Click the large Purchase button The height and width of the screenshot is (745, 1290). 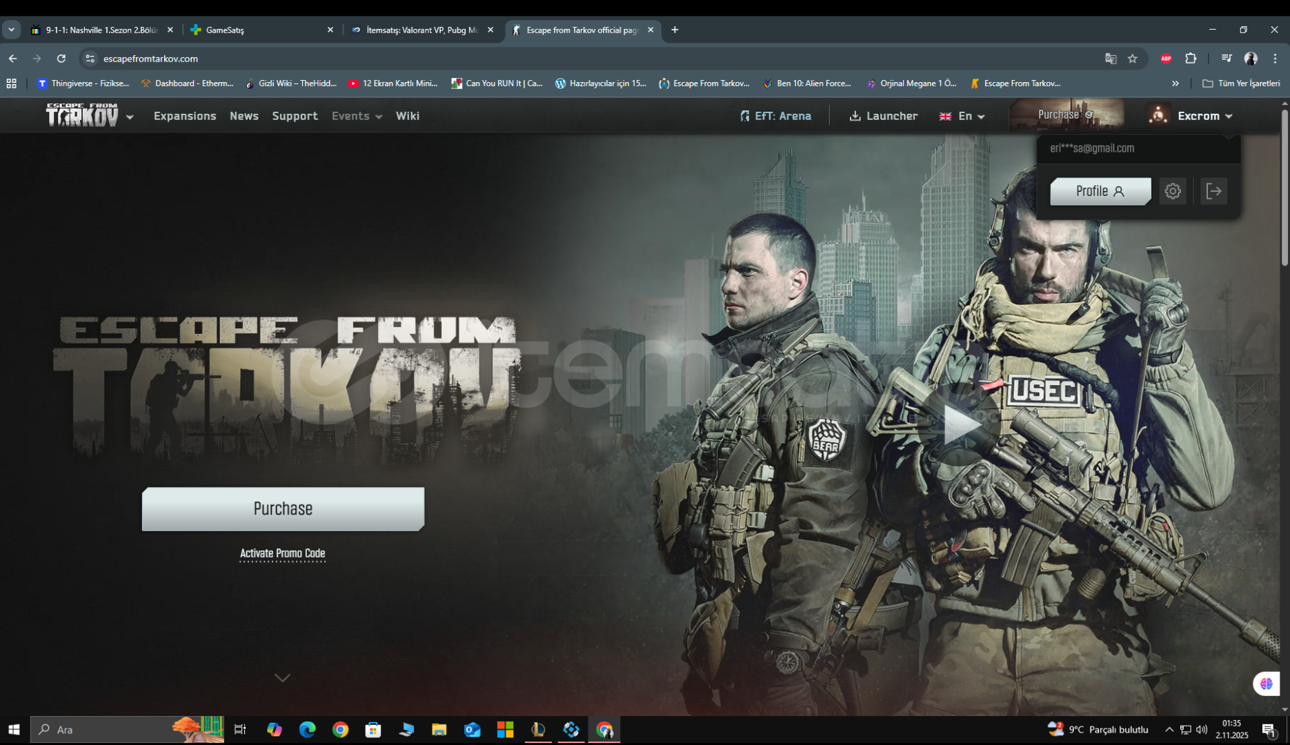tap(283, 509)
